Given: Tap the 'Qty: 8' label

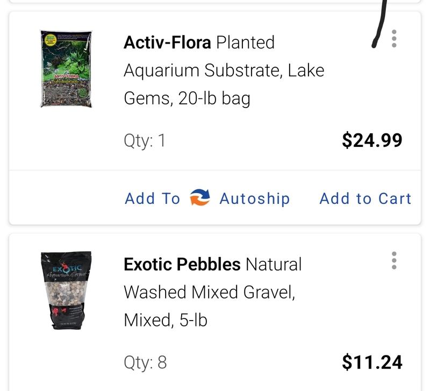Looking at the screenshot, I should [x=145, y=363].
